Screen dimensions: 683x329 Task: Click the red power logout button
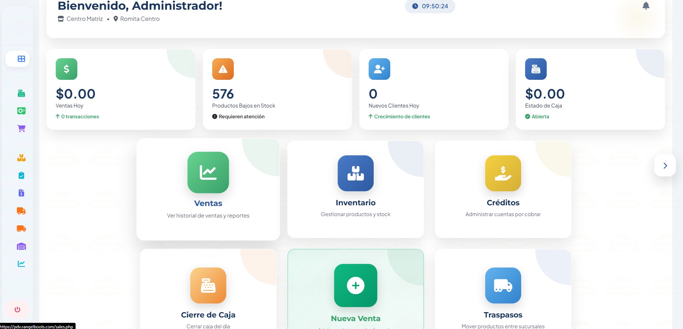click(x=17, y=309)
